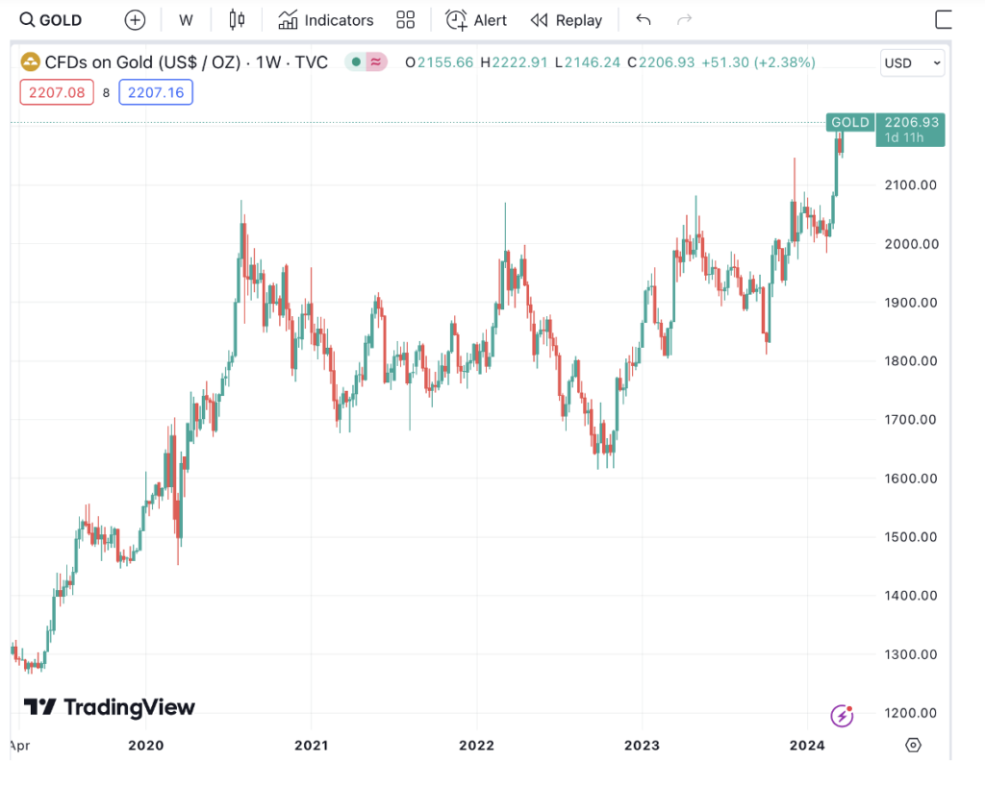This screenshot has height=810, width=985.
Task: Click the add symbol plus icon
Action: pyautogui.click(x=136, y=20)
